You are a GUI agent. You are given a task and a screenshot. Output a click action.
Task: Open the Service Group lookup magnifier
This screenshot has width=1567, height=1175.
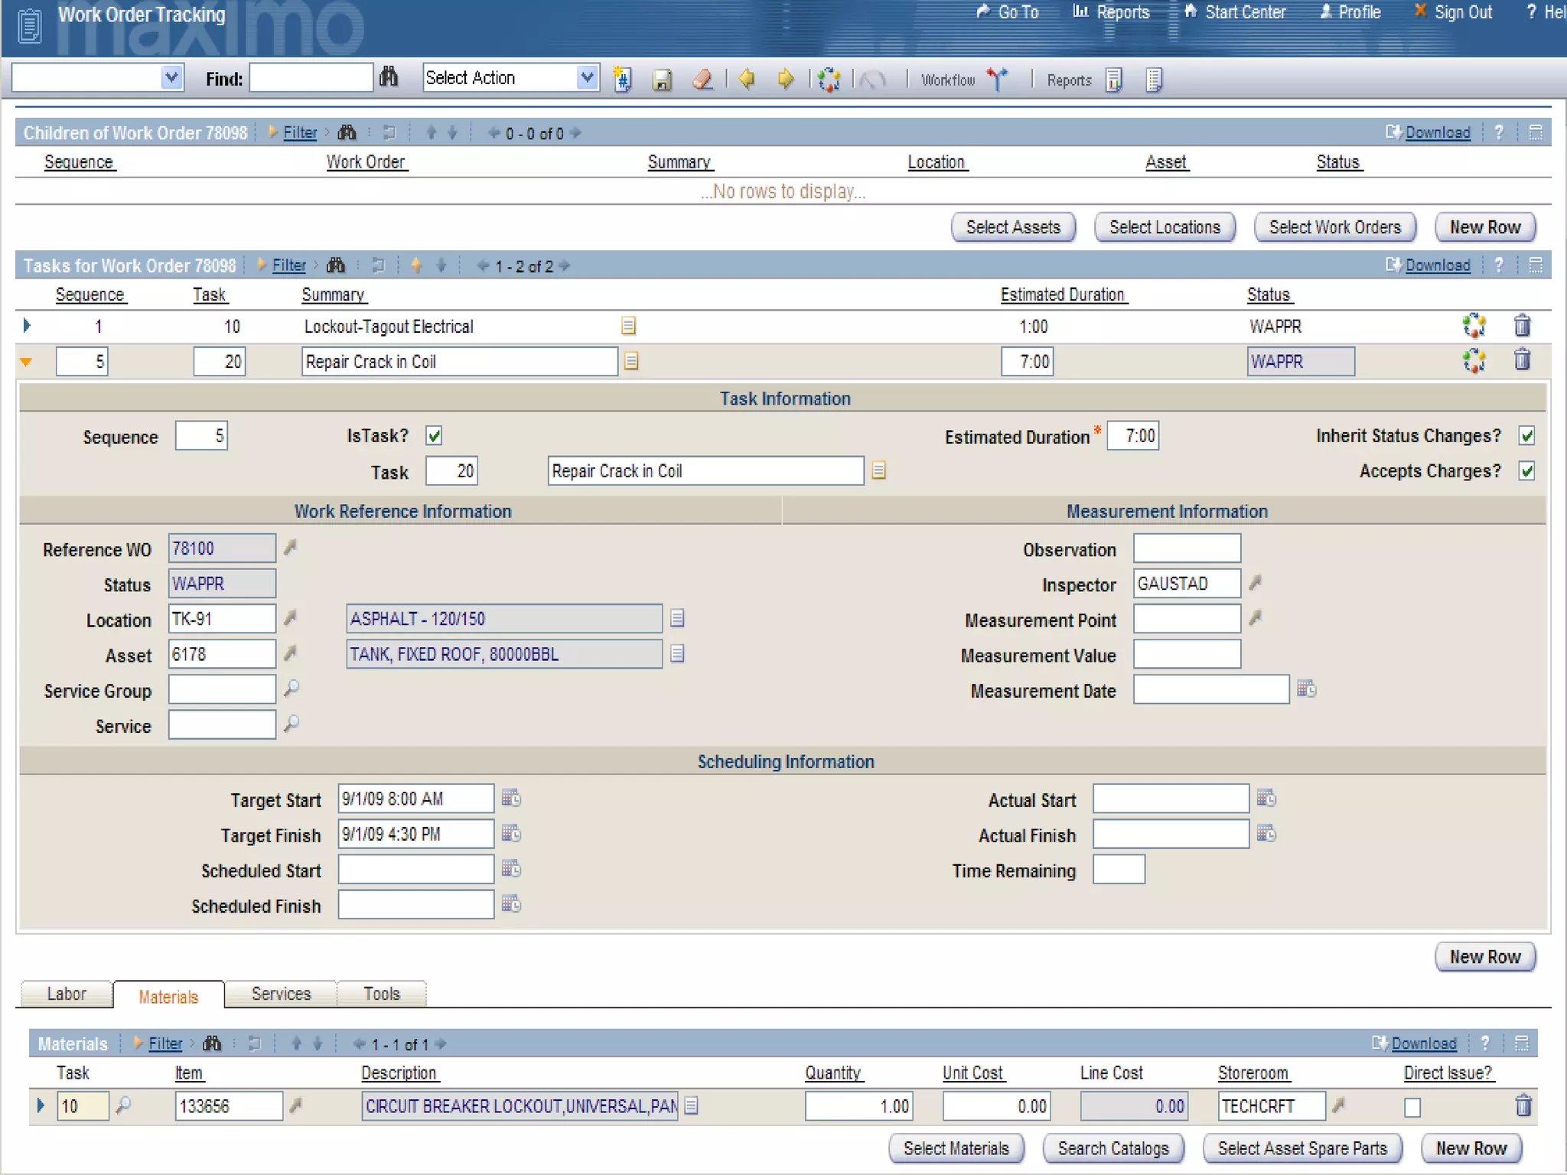[x=291, y=689]
